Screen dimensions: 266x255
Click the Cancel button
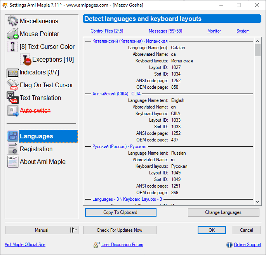247,230
